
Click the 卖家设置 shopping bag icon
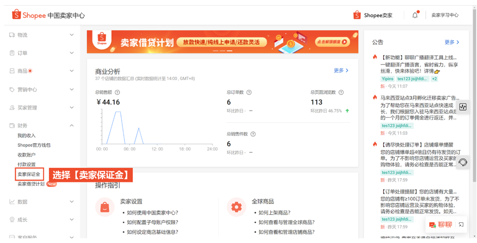[105, 207]
